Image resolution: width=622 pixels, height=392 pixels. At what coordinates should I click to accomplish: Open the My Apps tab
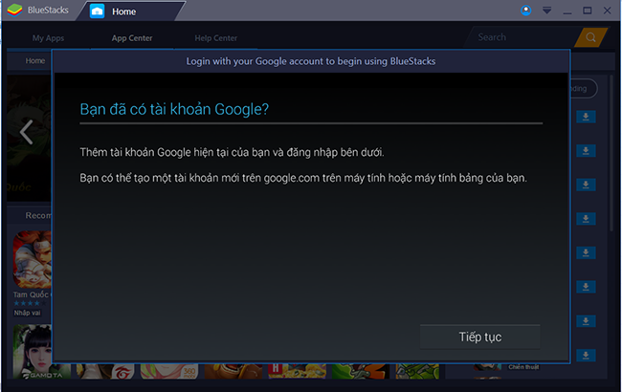[x=48, y=38]
